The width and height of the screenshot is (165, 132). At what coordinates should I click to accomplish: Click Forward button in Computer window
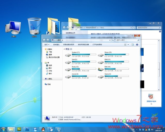point(48,40)
